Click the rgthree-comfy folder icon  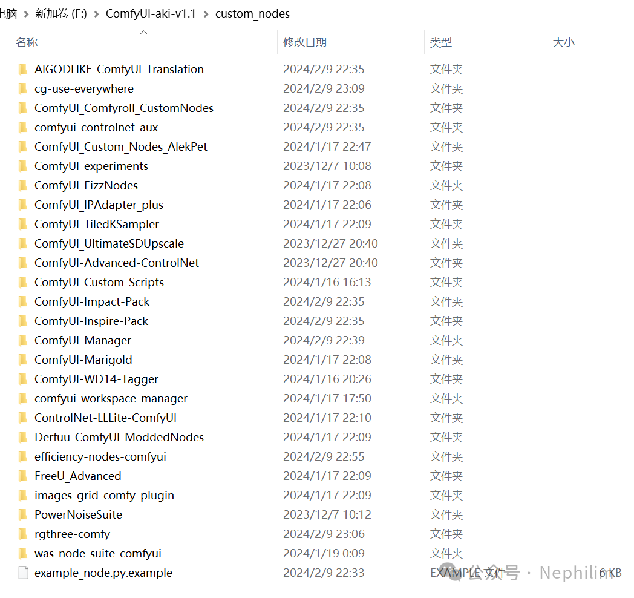tap(23, 534)
